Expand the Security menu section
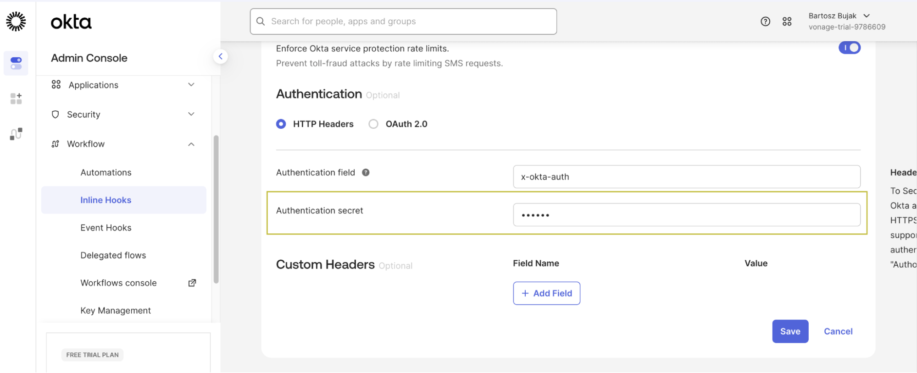 click(x=123, y=115)
